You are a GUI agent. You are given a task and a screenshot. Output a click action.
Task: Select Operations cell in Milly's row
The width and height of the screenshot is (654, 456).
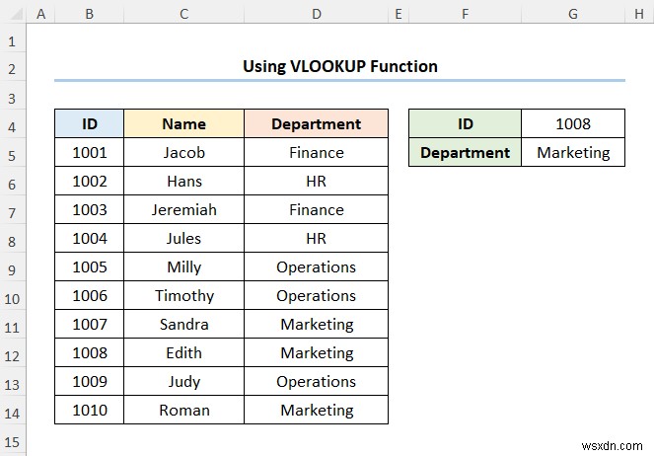click(x=317, y=266)
